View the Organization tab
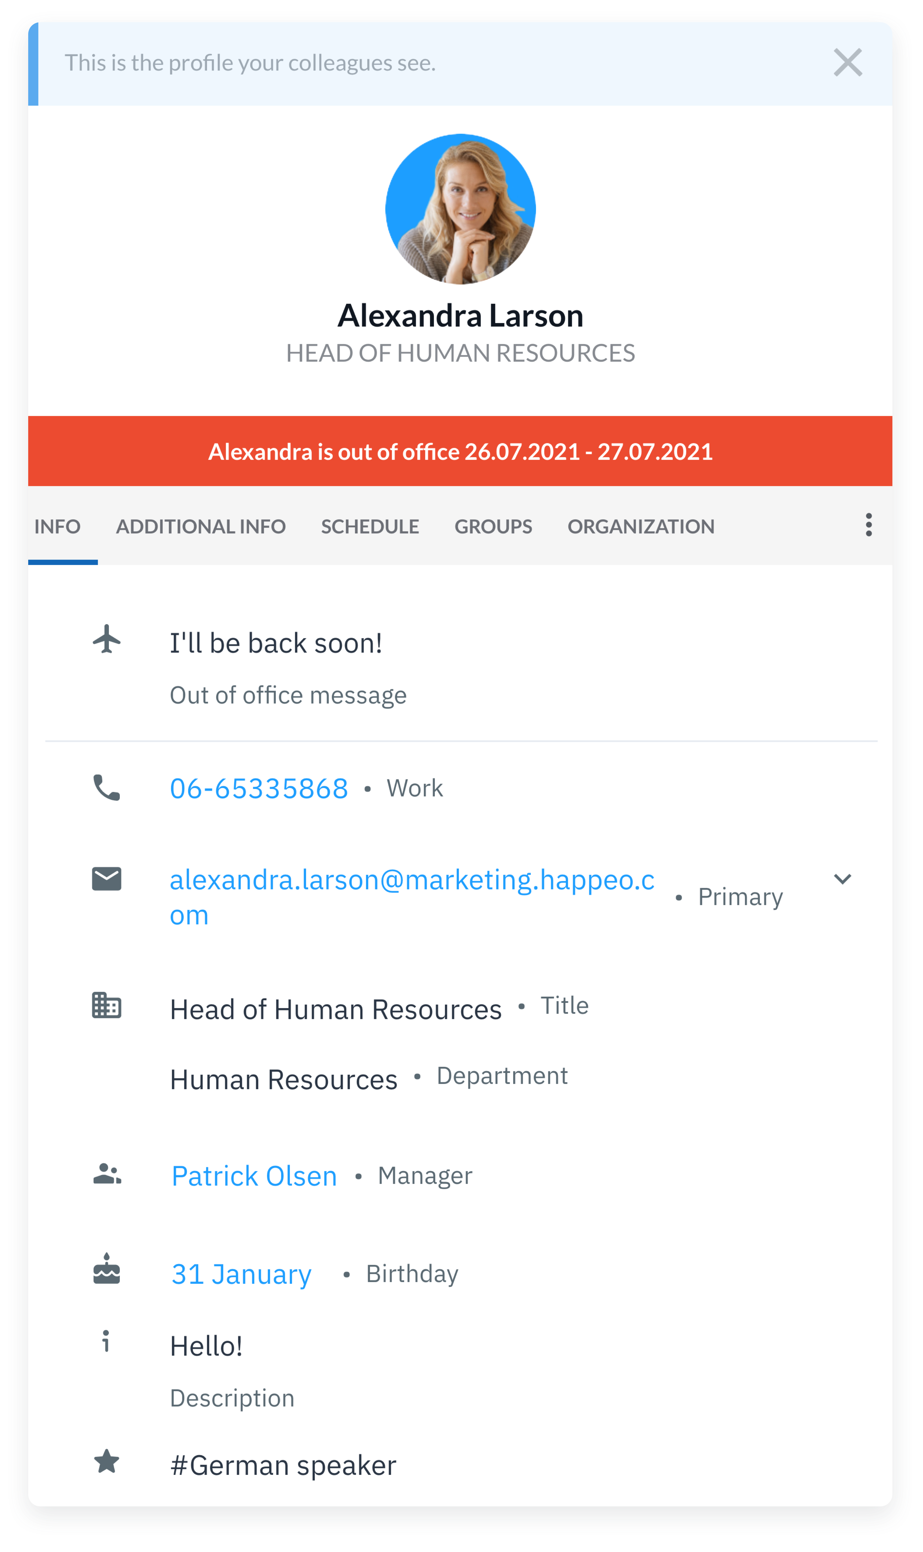Image resolution: width=923 pixels, height=1552 pixels. (x=641, y=526)
